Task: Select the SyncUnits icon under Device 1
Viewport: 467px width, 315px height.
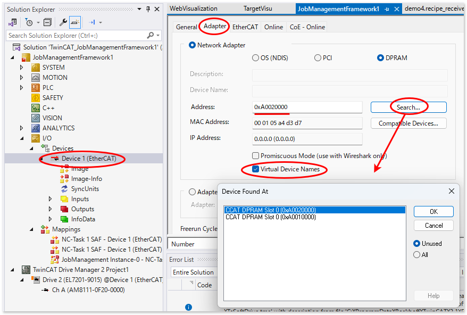Action: [x=64, y=189]
